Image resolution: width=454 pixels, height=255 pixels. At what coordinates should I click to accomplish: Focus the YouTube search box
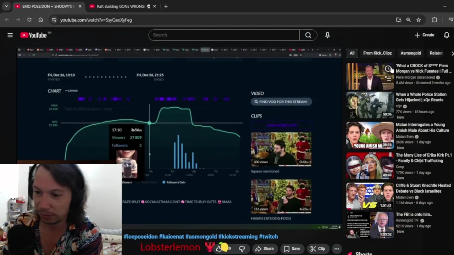(224, 35)
